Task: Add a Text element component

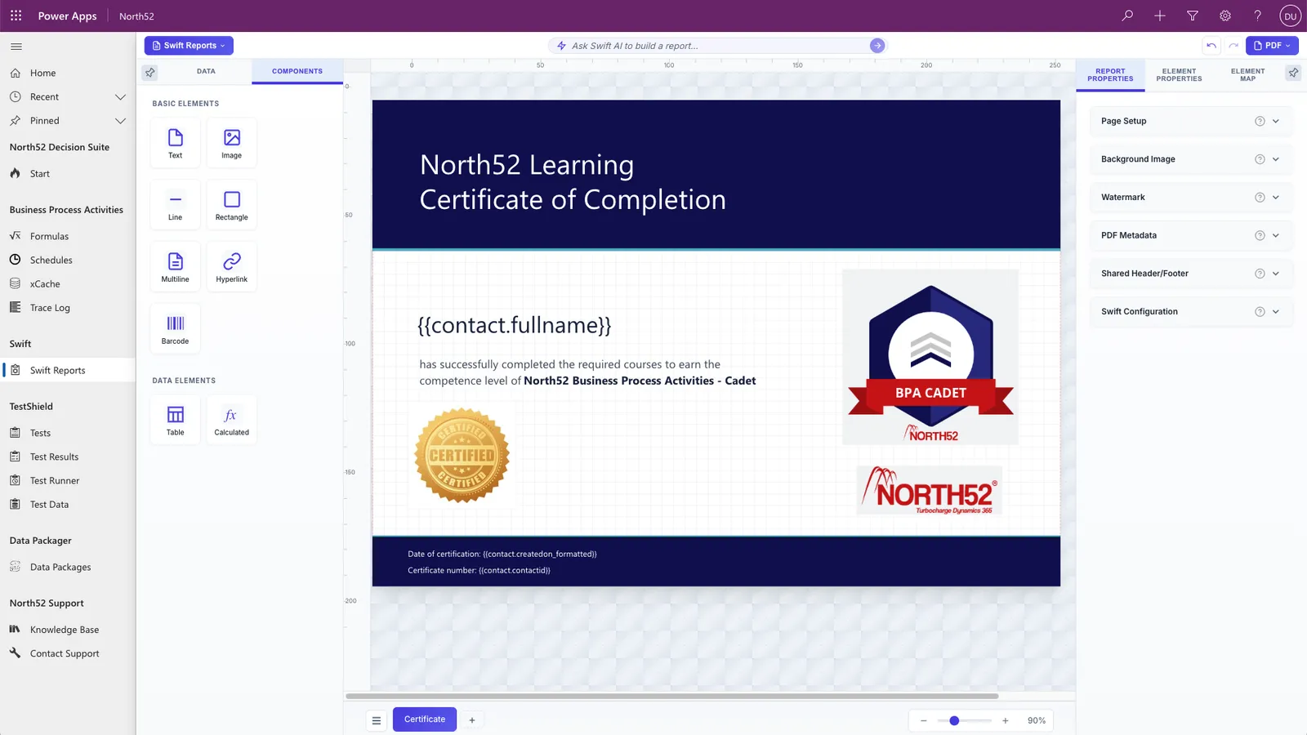Action: click(x=175, y=143)
